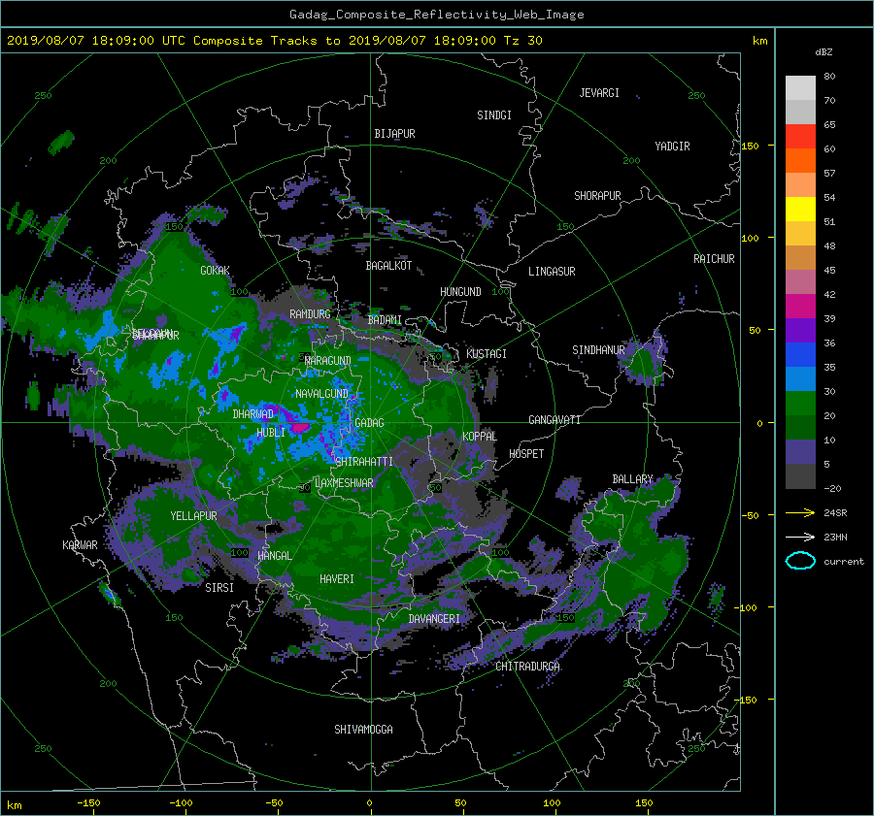
Task: Click the KOPPAL city label
Action: click(480, 436)
